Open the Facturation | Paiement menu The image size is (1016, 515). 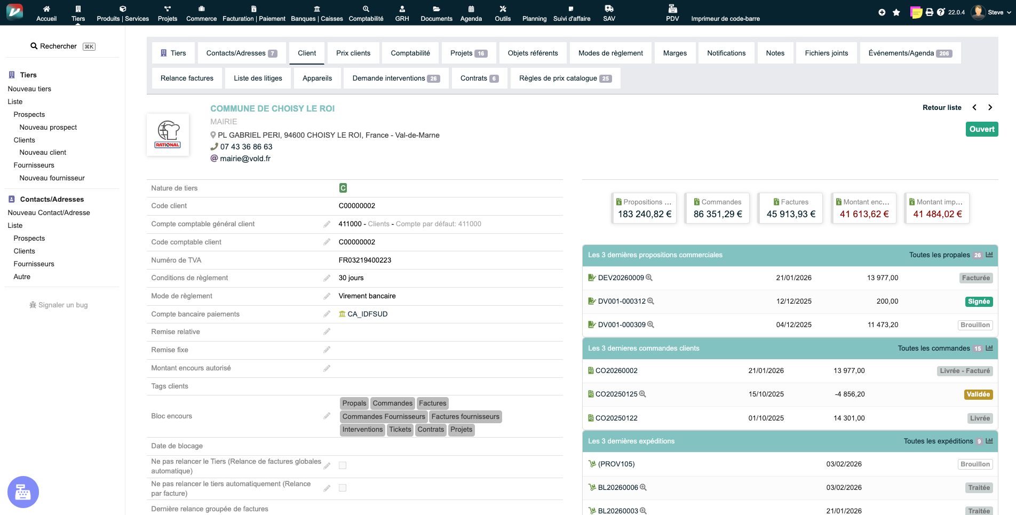pyautogui.click(x=254, y=13)
